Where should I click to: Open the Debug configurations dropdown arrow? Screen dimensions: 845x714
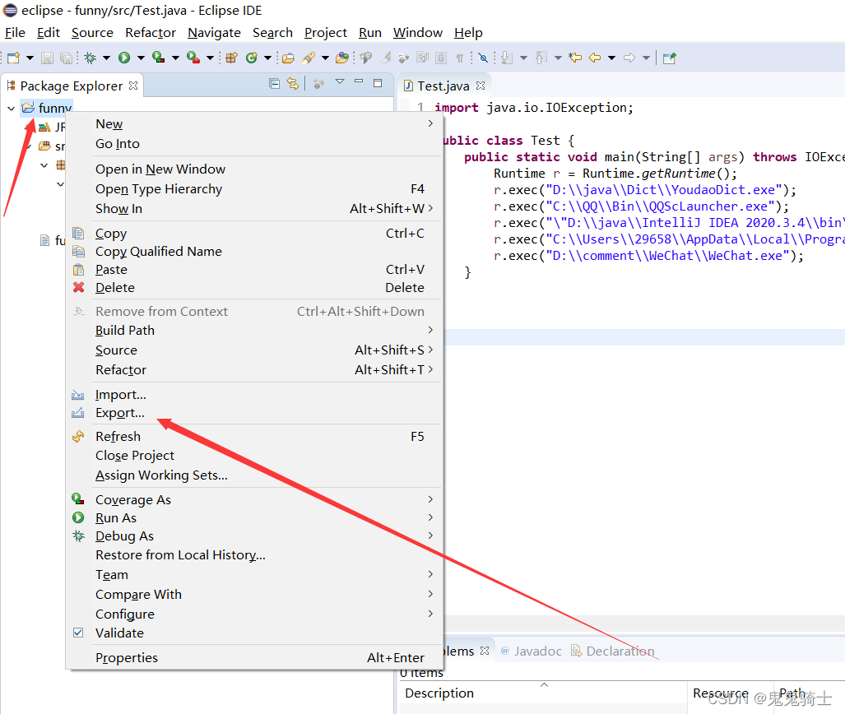107,58
